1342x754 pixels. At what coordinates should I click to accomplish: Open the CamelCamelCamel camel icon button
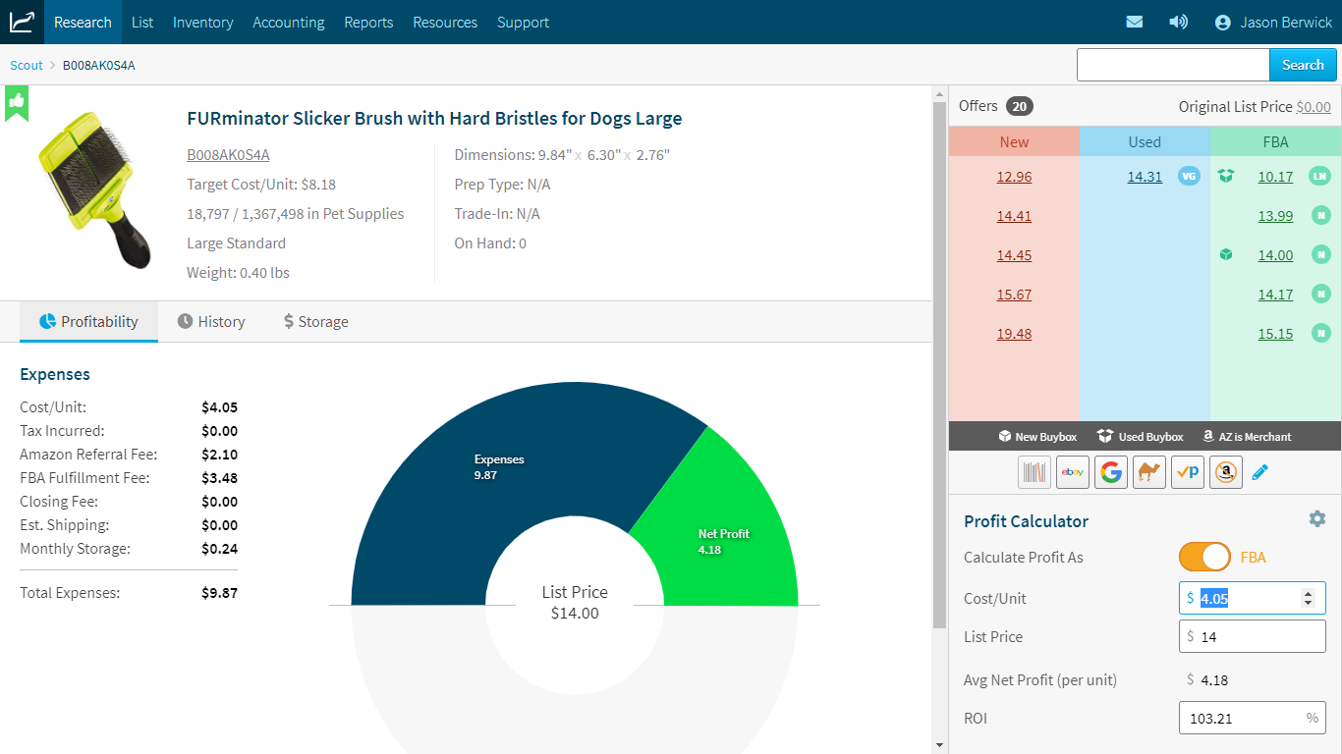click(x=1149, y=472)
